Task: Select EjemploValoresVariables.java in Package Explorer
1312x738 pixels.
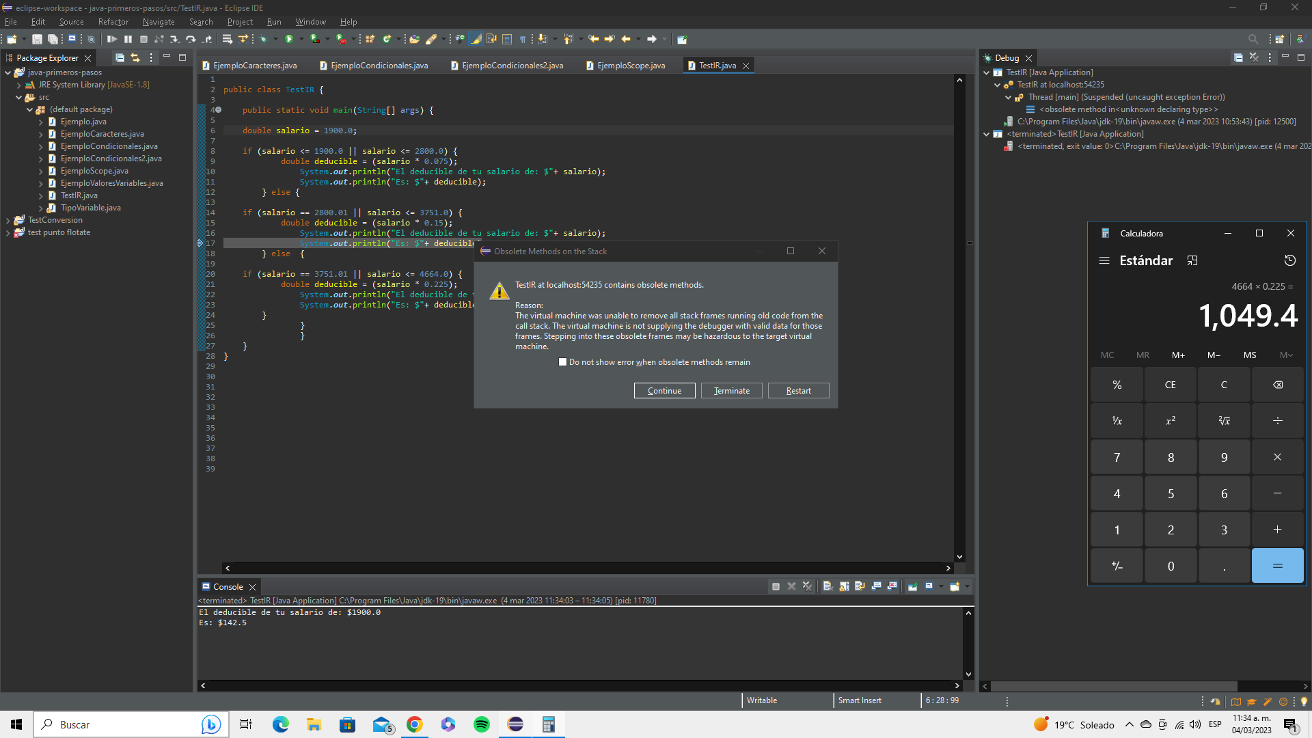Action: (x=111, y=183)
